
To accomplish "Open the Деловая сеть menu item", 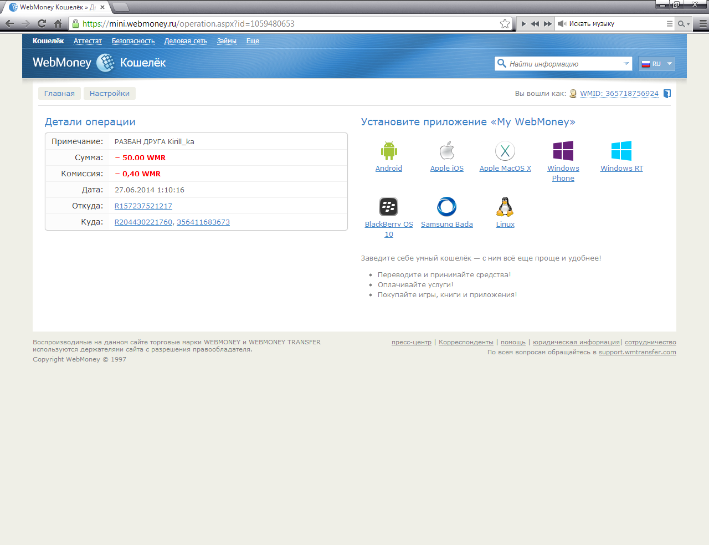I will pos(186,41).
